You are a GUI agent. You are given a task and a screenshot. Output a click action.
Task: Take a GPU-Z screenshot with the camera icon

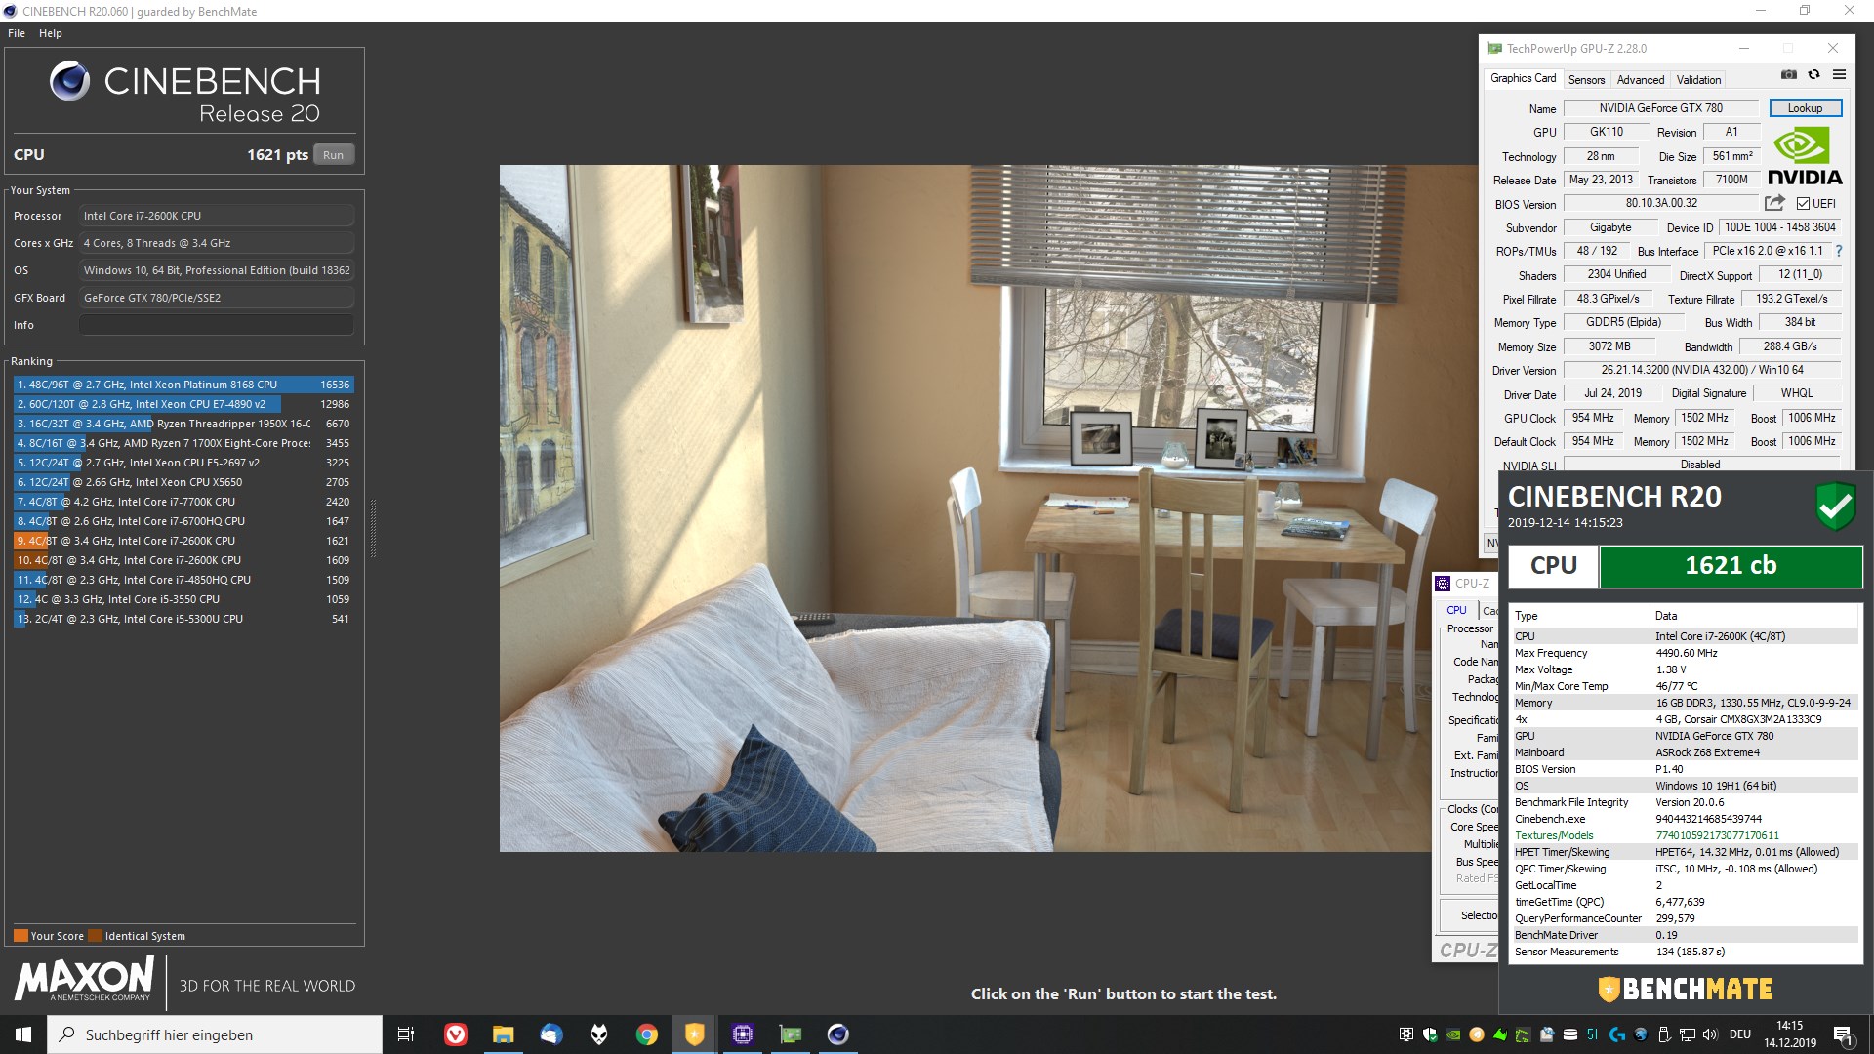click(x=1788, y=74)
